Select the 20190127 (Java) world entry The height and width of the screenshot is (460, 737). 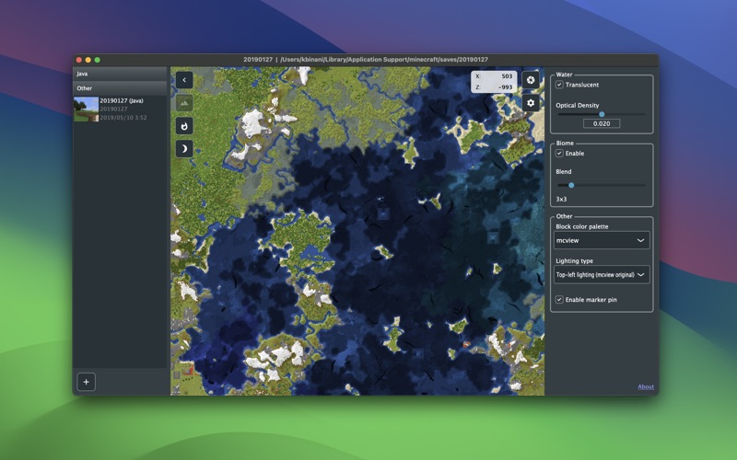click(x=120, y=109)
